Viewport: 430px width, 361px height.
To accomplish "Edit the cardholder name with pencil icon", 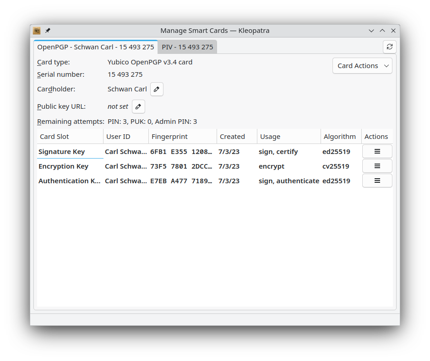I will pyautogui.click(x=157, y=89).
